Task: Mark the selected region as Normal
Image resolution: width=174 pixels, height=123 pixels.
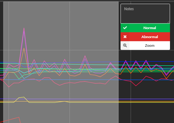Action: [145, 28]
